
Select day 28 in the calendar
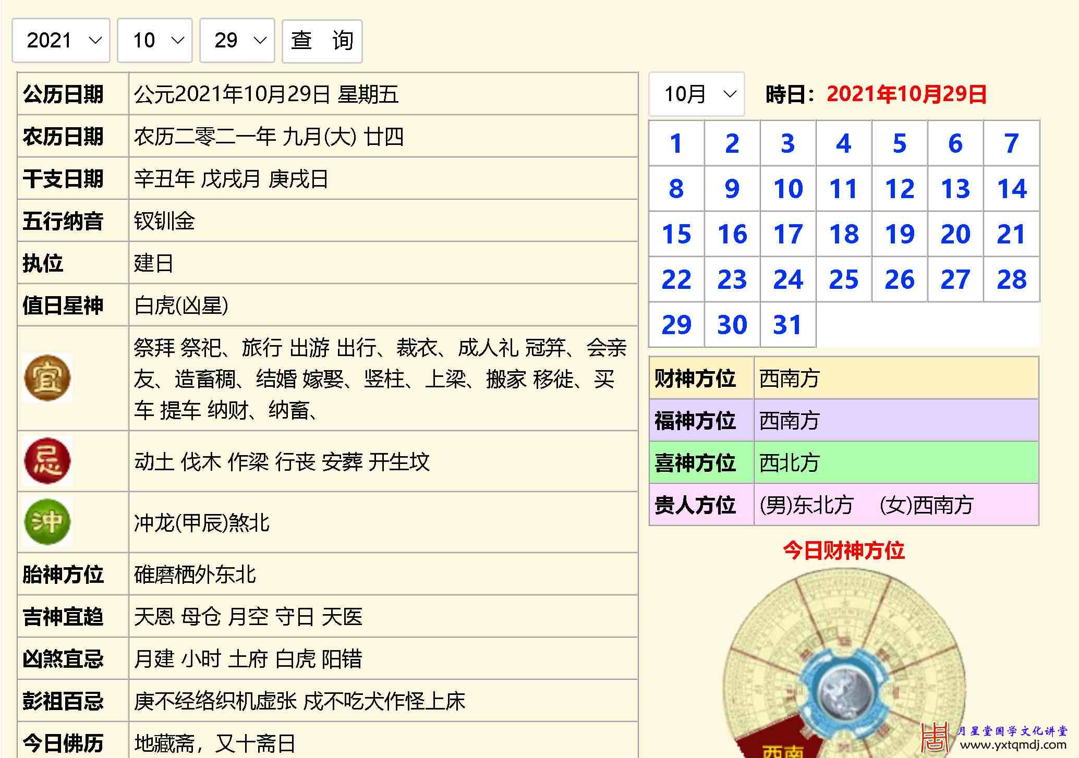click(1011, 279)
